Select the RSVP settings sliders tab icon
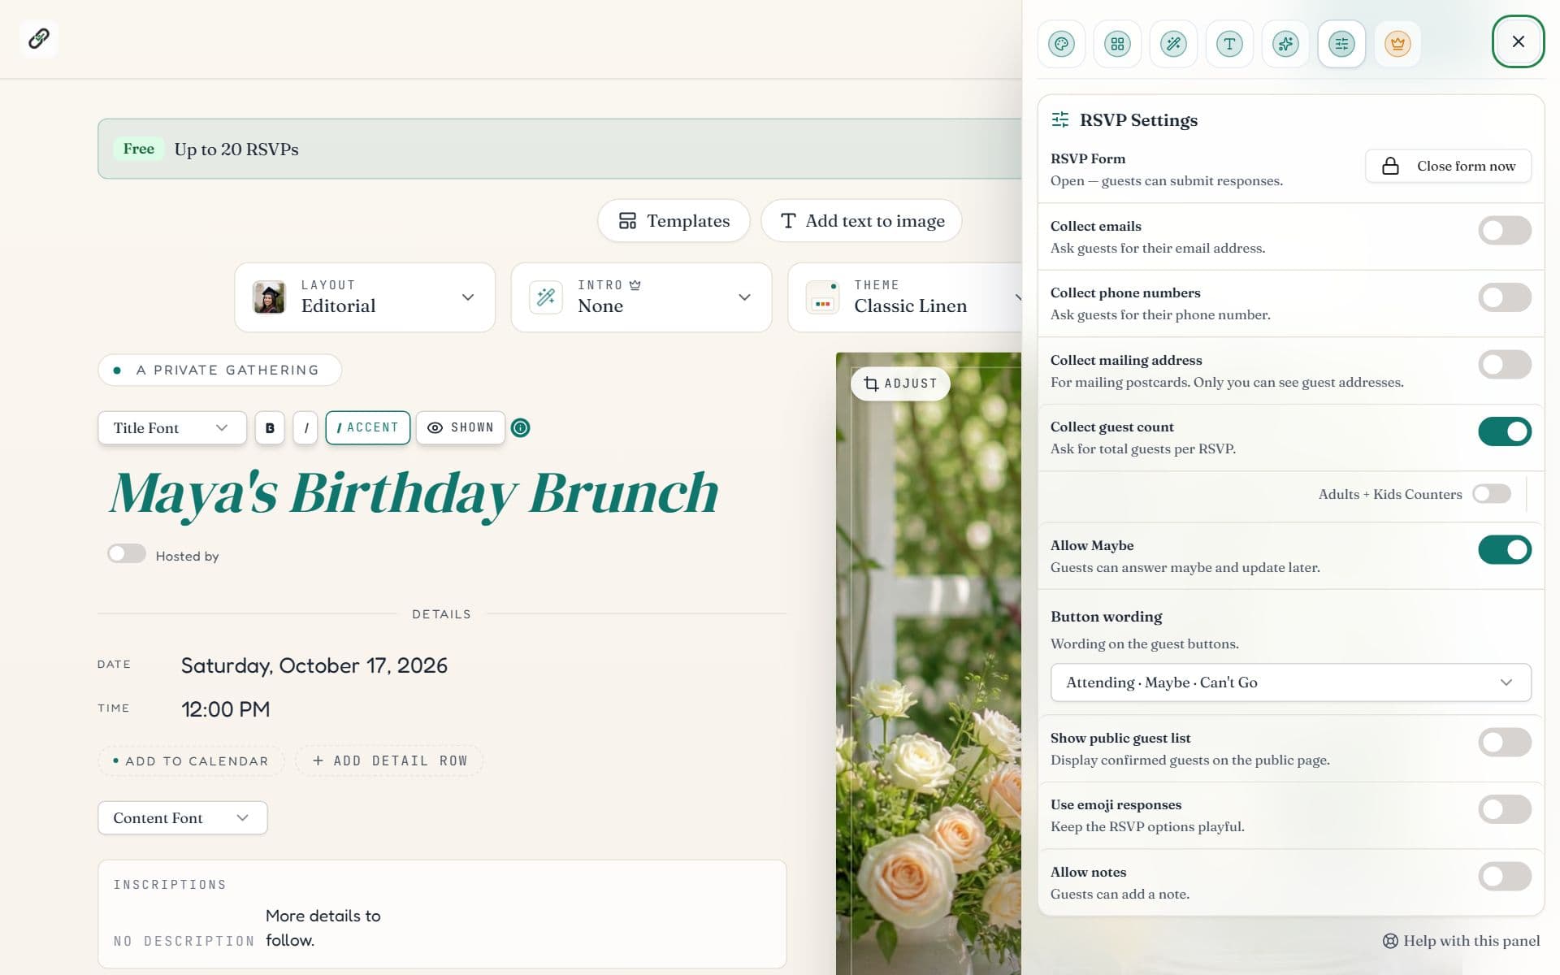1560x975 pixels. [1341, 44]
